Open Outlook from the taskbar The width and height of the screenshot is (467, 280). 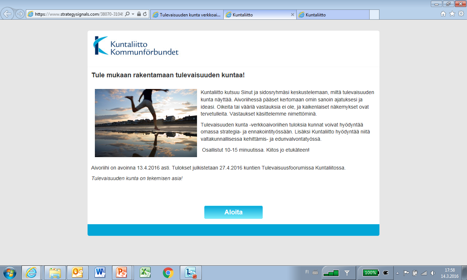[x=78, y=273]
